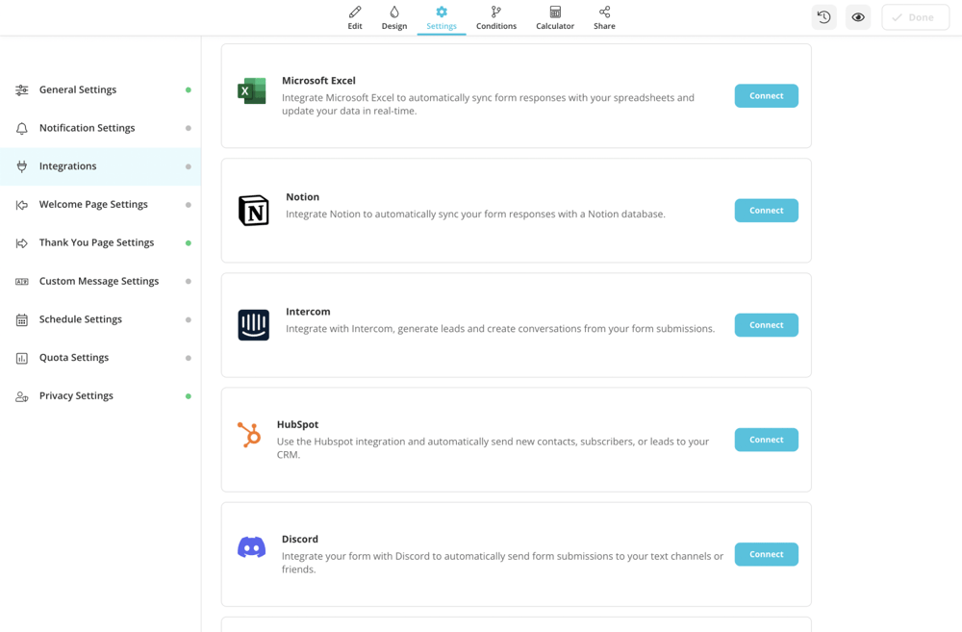
Task: Click the Intercom logo icon
Action: [254, 325]
